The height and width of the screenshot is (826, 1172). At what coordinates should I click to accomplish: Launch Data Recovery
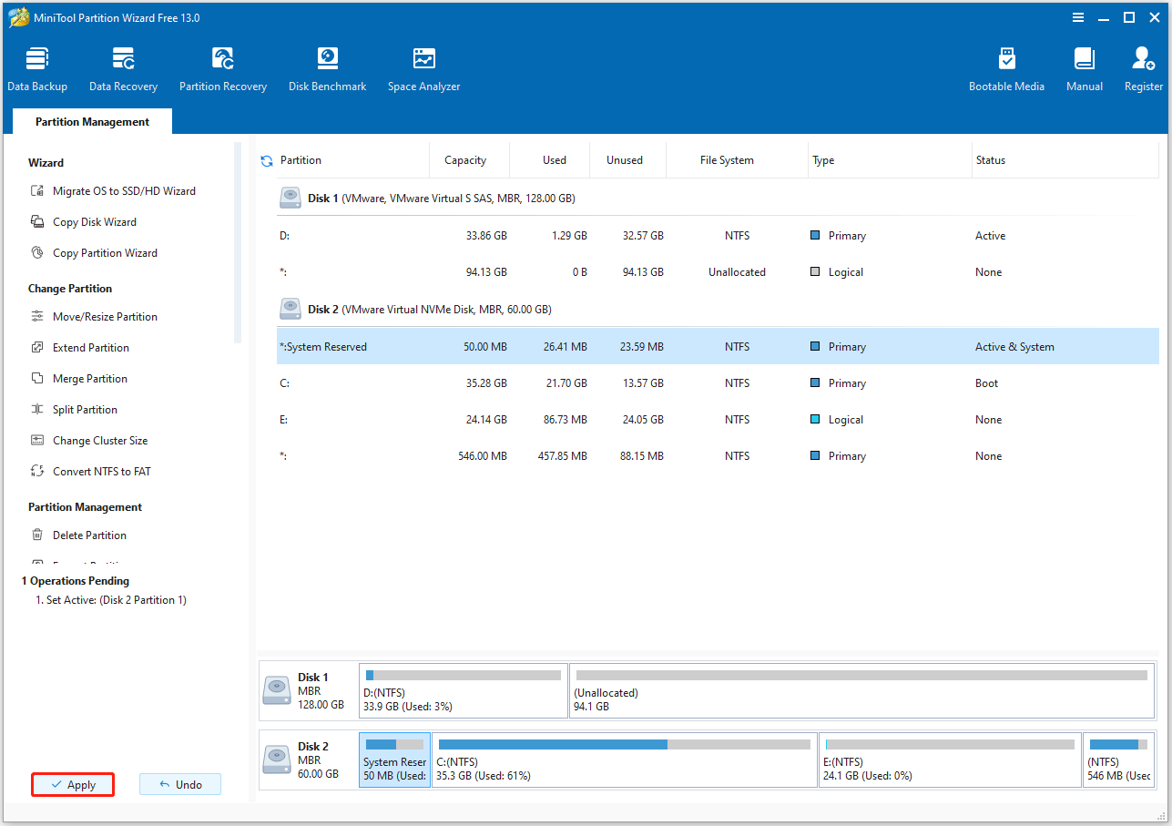(x=123, y=66)
